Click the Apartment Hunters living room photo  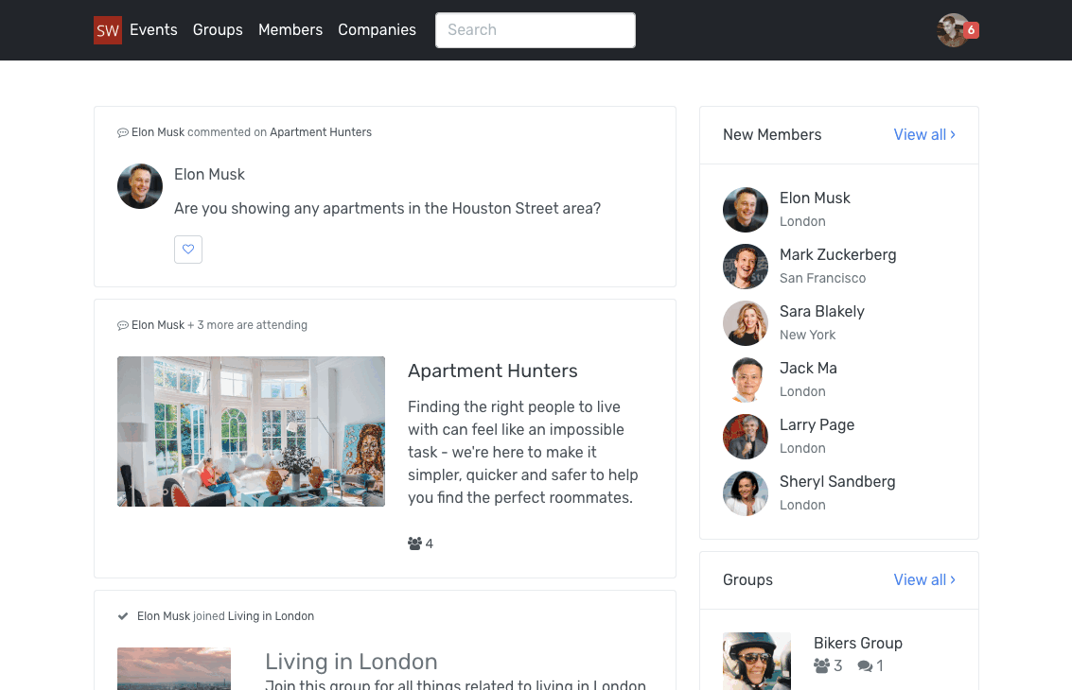pyautogui.click(x=251, y=431)
